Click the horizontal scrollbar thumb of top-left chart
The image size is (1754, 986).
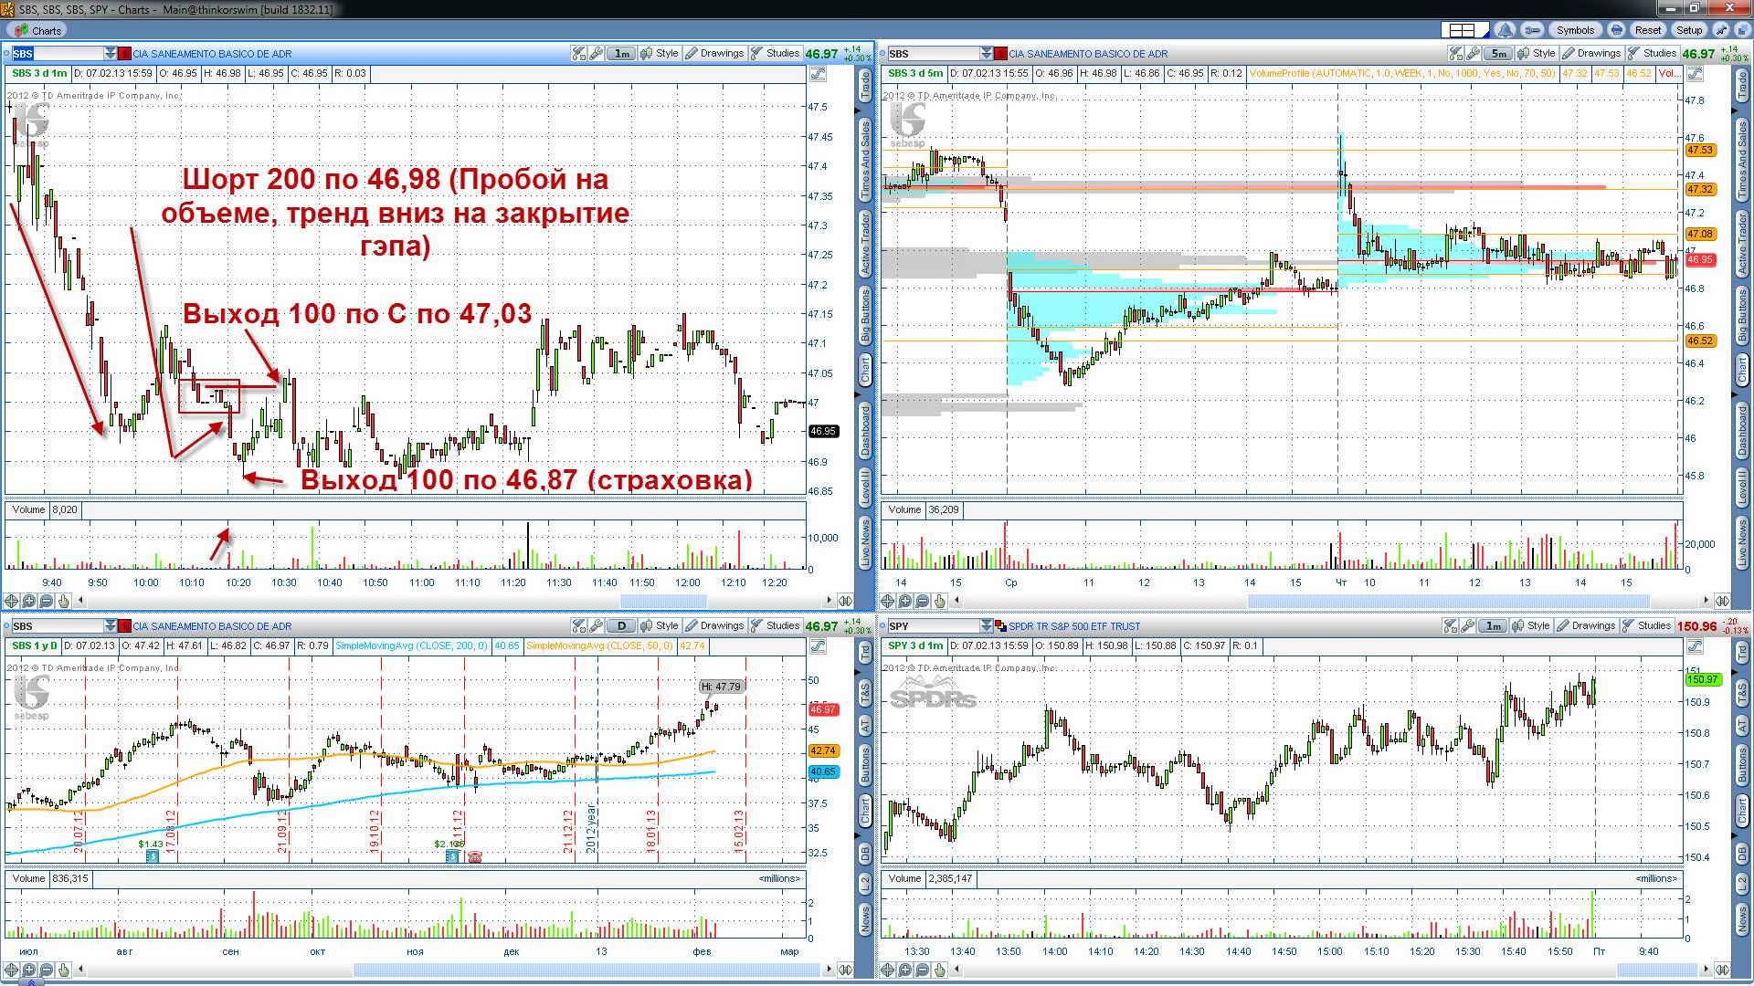point(663,601)
